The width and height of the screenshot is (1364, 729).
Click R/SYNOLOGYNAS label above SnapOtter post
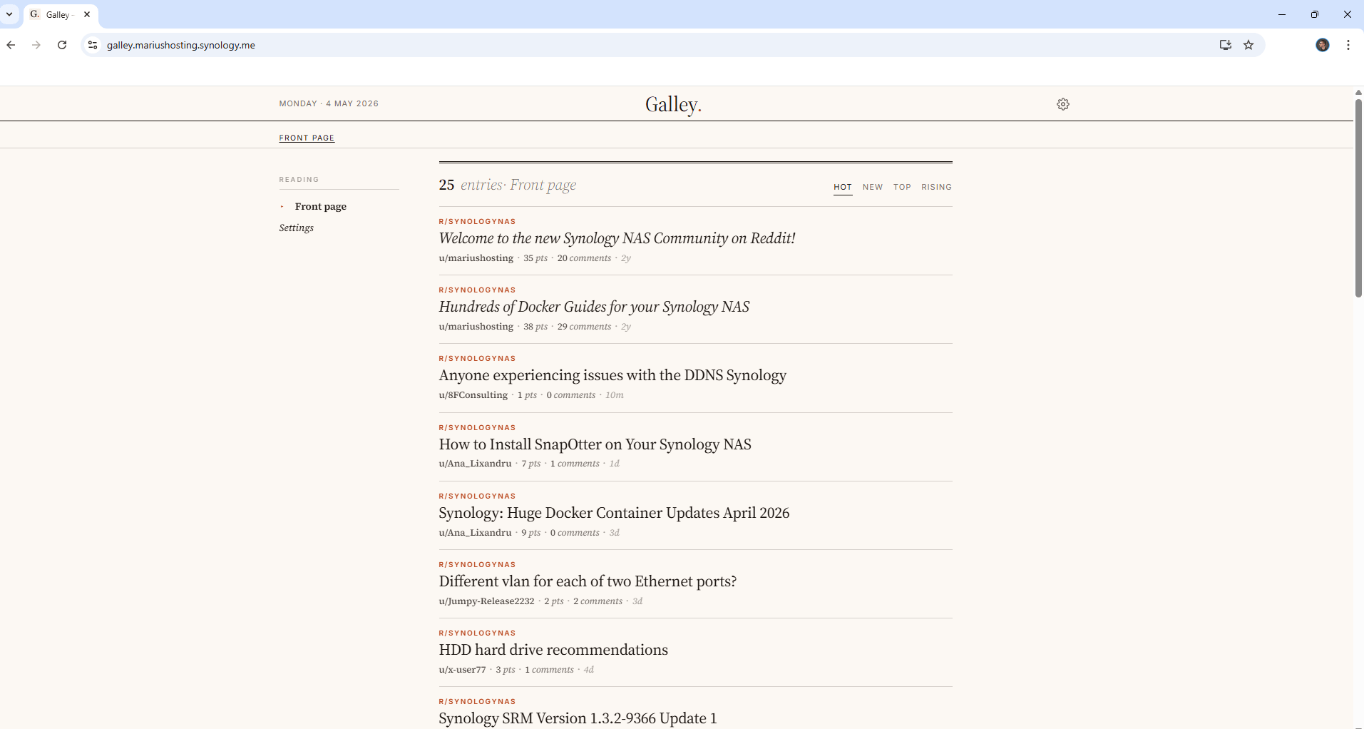[x=477, y=427]
